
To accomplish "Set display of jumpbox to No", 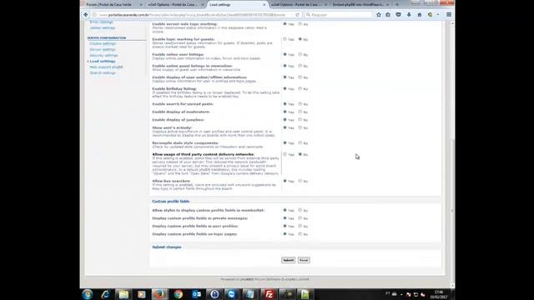I will pyautogui.click(x=300, y=120).
